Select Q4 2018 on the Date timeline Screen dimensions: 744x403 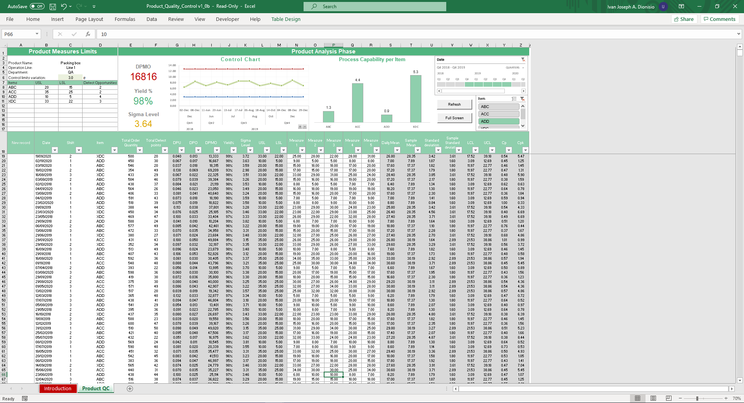(469, 84)
